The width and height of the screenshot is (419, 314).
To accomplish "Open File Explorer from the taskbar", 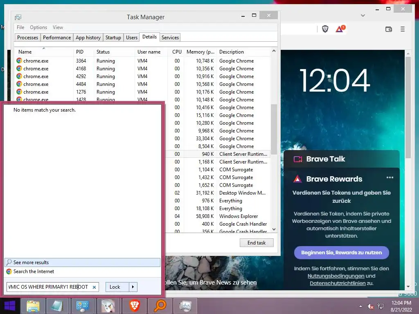I will point(33,306).
